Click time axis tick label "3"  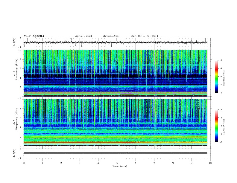pyautogui.click(x=80, y=163)
